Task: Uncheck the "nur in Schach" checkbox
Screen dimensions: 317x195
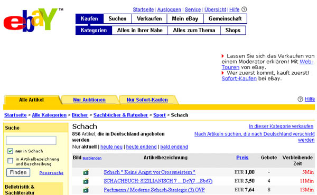Action: [10, 151]
